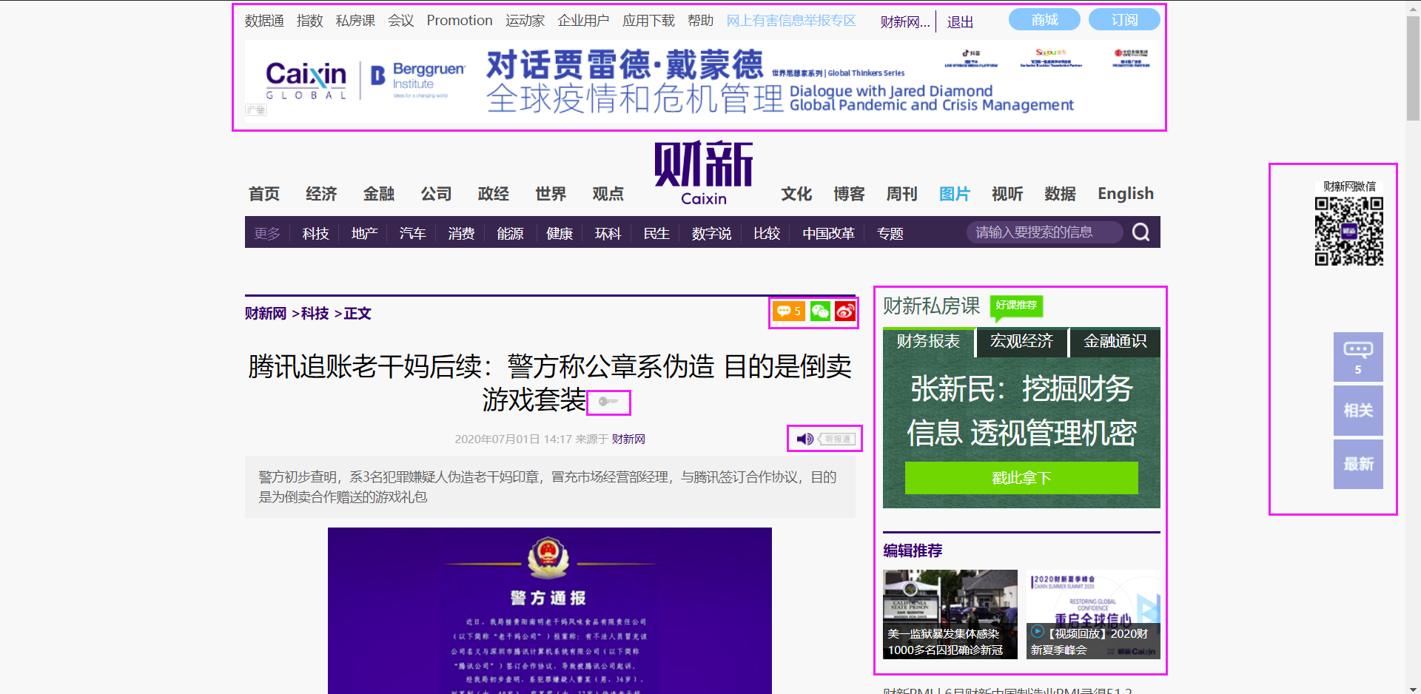Image resolution: width=1421 pixels, height=694 pixels.
Task: Open the 视频回放 2020财新夏季峰会 thumbnail
Action: point(1093,614)
